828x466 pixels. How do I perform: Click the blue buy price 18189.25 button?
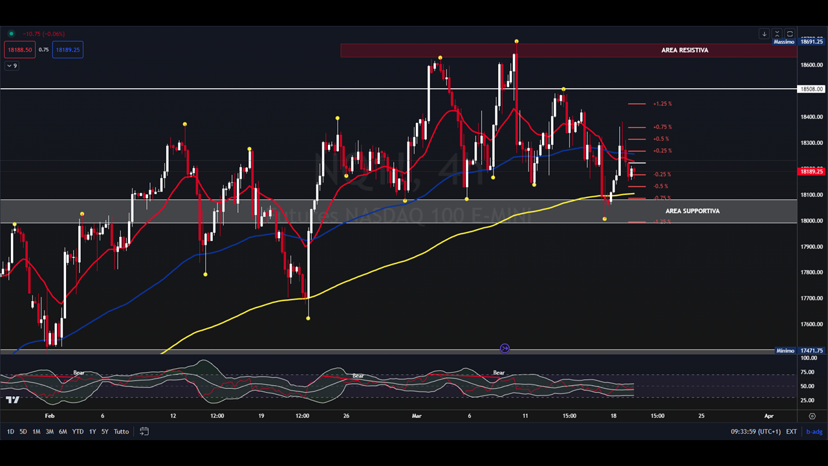coord(68,50)
